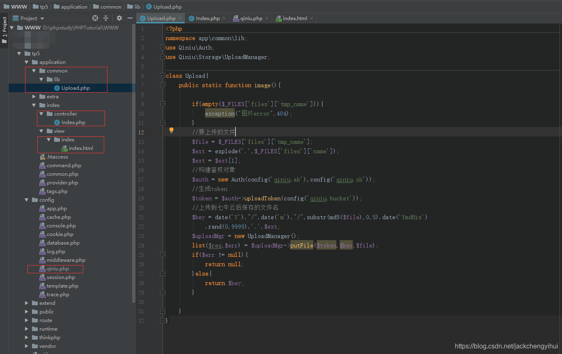Expand the runtime folder
The width and height of the screenshot is (562, 354).
27,329
